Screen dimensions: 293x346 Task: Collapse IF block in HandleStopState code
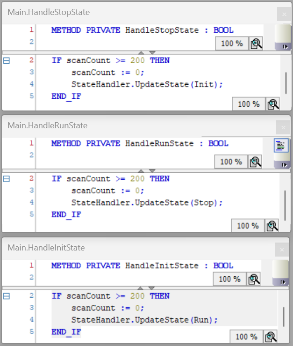coord(7,60)
